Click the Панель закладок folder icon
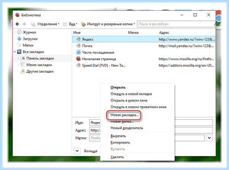 [x=23, y=58]
